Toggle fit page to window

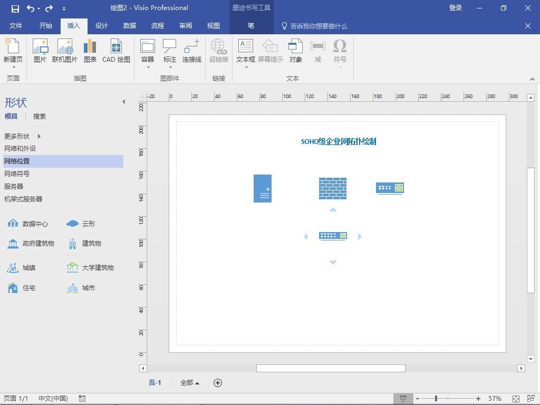pyautogui.click(x=516, y=399)
